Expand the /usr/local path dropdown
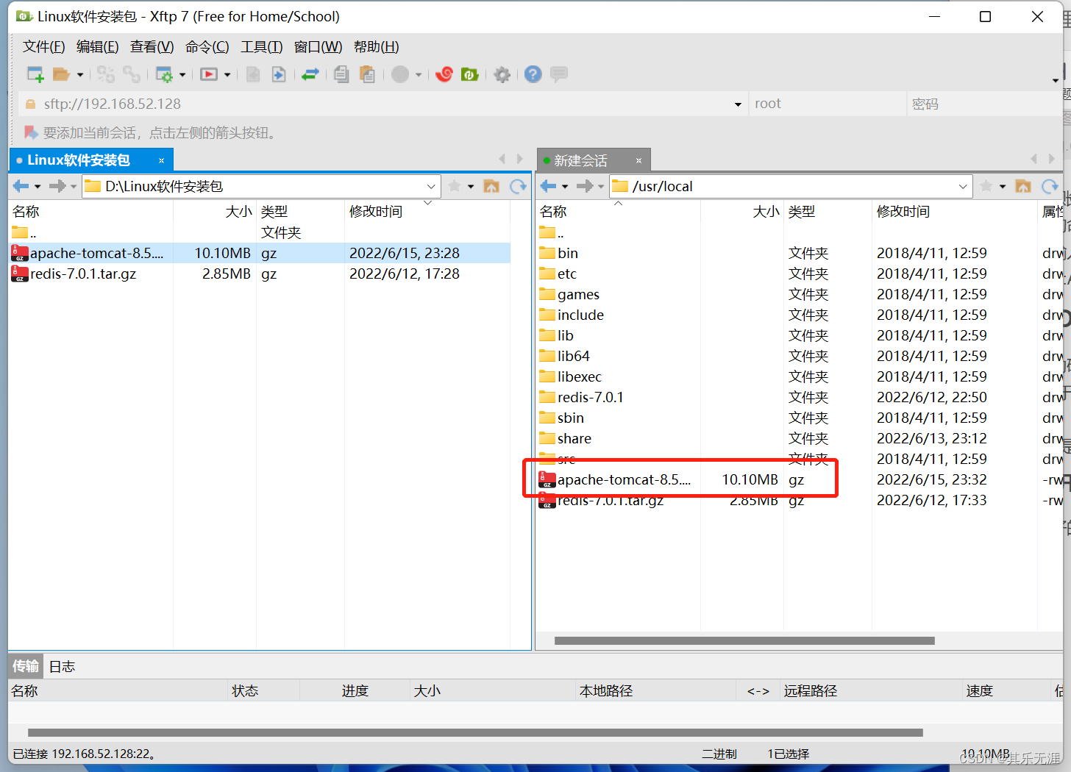1071x772 pixels. tap(963, 187)
